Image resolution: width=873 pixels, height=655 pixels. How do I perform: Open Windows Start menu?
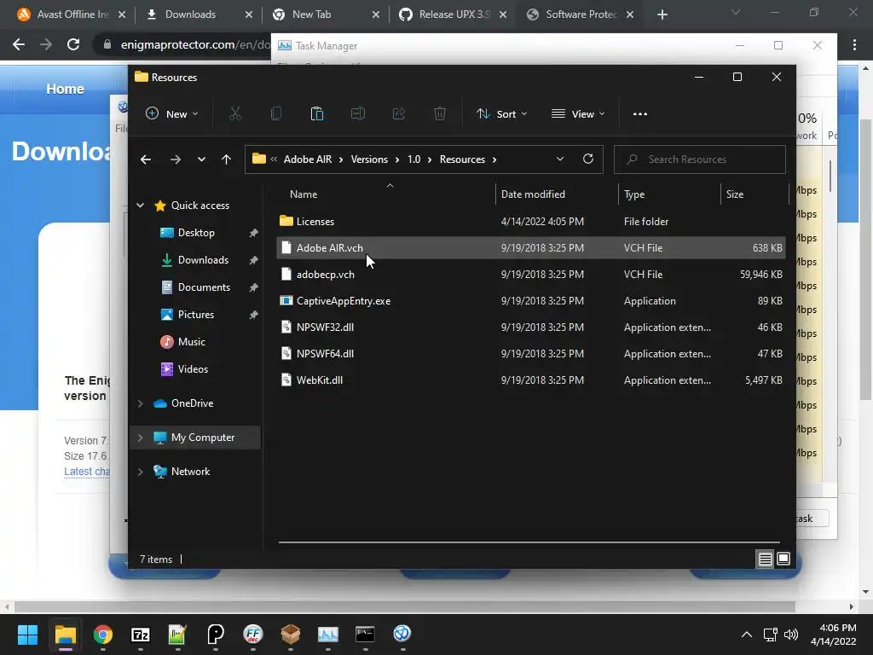pos(27,634)
